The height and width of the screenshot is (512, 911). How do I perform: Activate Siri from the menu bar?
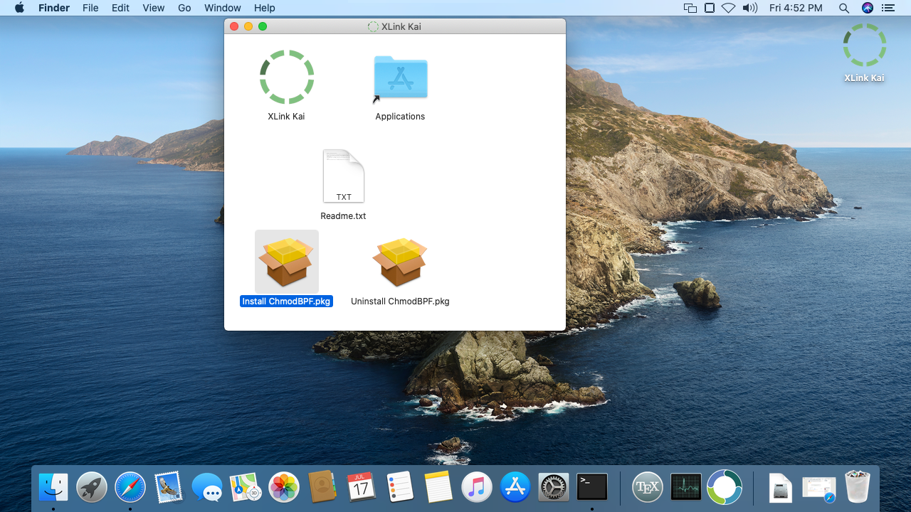tap(867, 8)
